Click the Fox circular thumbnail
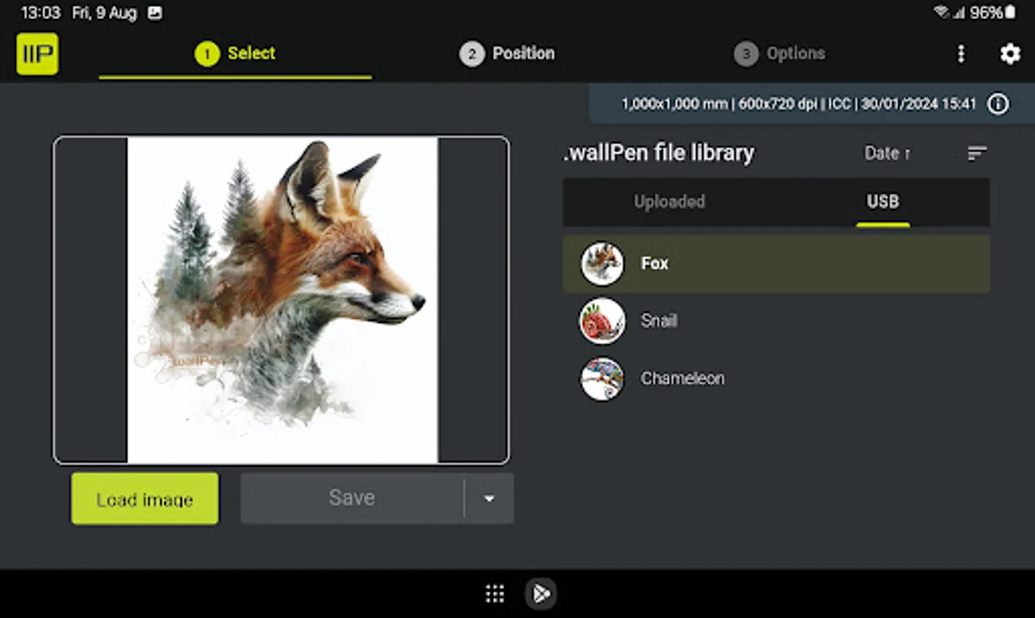This screenshot has height=618, width=1035. (602, 263)
